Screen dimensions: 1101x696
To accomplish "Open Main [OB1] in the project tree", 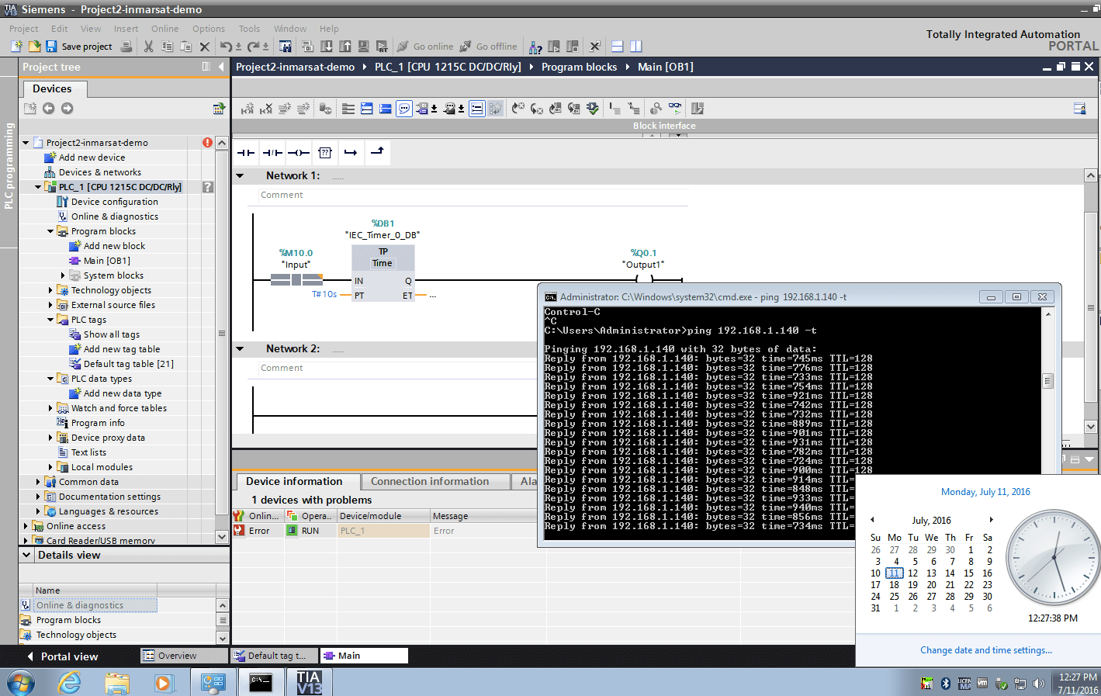I will point(107,261).
